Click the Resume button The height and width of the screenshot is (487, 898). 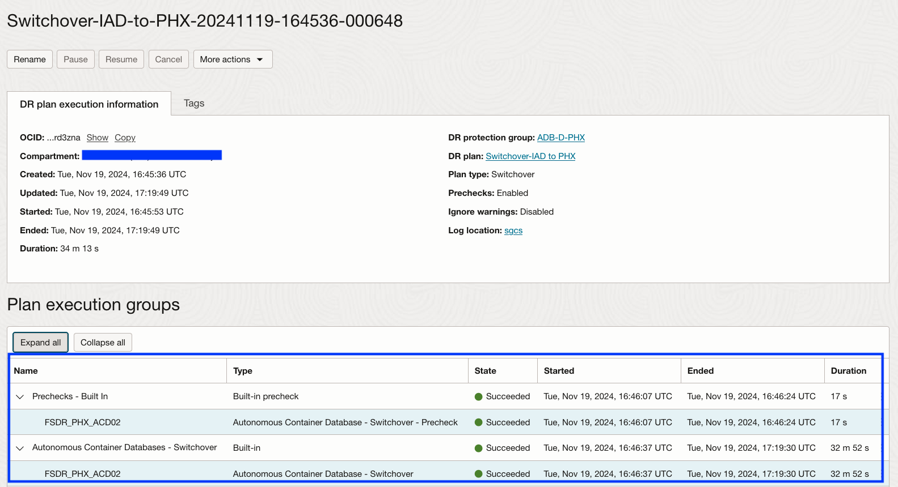click(x=121, y=59)
